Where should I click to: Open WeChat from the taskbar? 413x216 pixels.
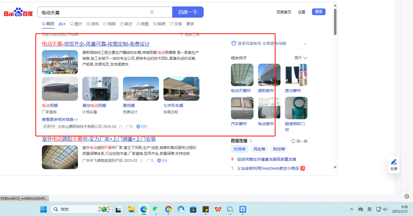(x=156, y=209)
